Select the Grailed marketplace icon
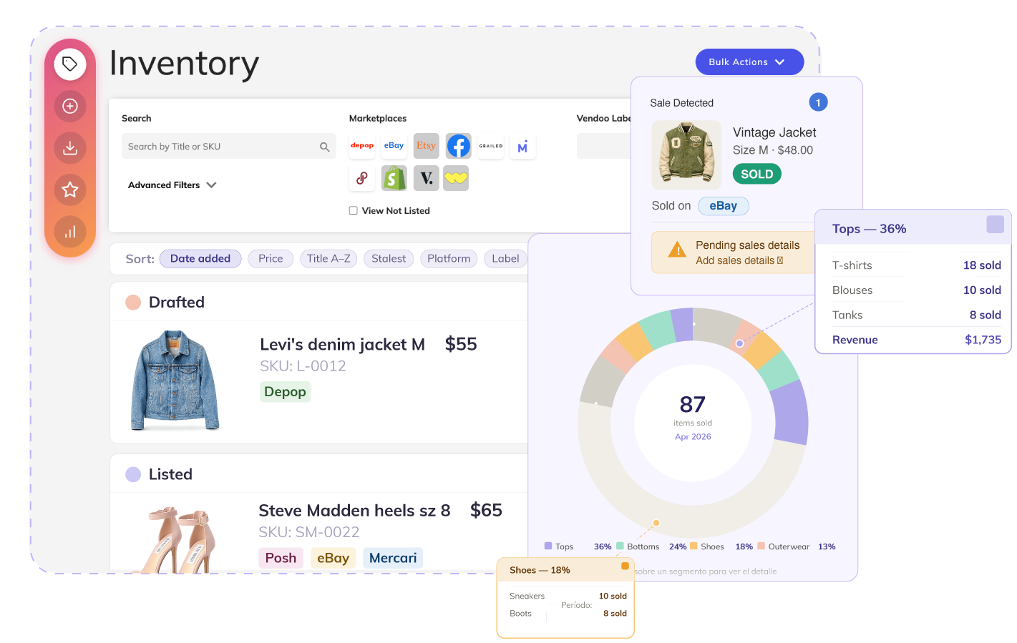Image resolution: width=1017 pixels, height=643 pixels. coord(491,146)
